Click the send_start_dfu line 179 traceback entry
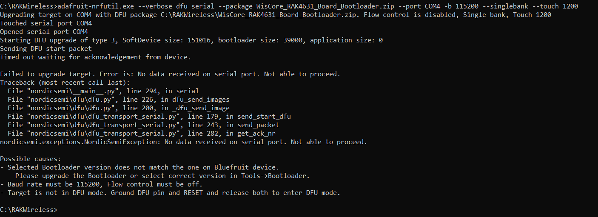The height and width of the screenshot is (217, 598). (149, 117)
